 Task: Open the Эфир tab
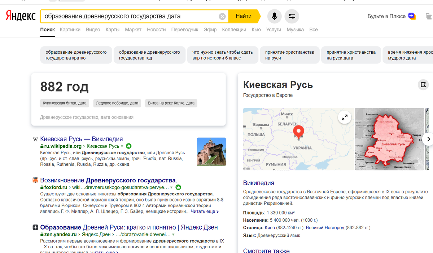tap(210, 30)
